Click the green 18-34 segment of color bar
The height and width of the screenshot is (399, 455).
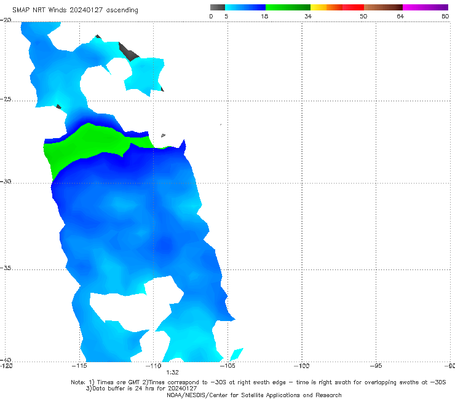click(288, 7)
